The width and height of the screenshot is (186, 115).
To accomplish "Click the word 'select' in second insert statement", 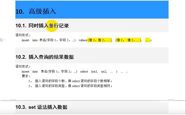I will tap(84, 72).
